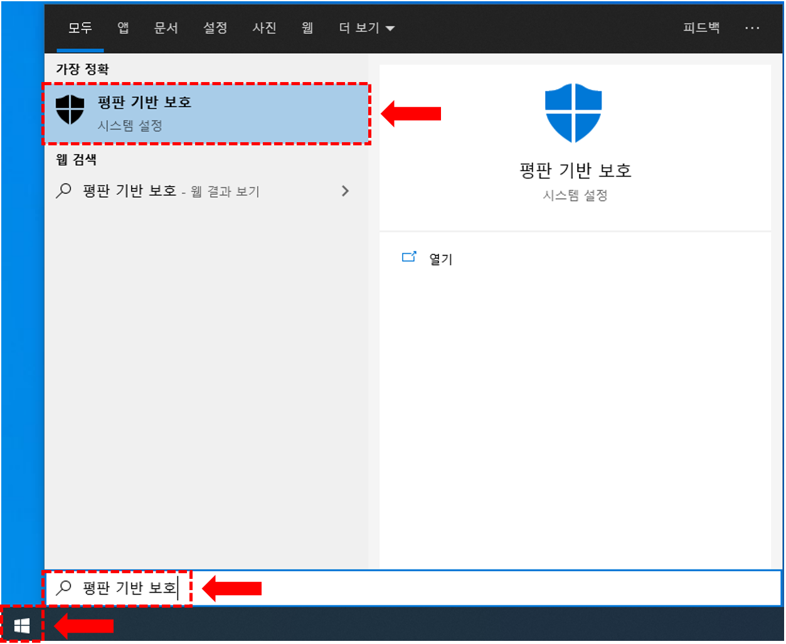Click the 열기 link in preview pane
786x644 pixels.
(441, 259)
